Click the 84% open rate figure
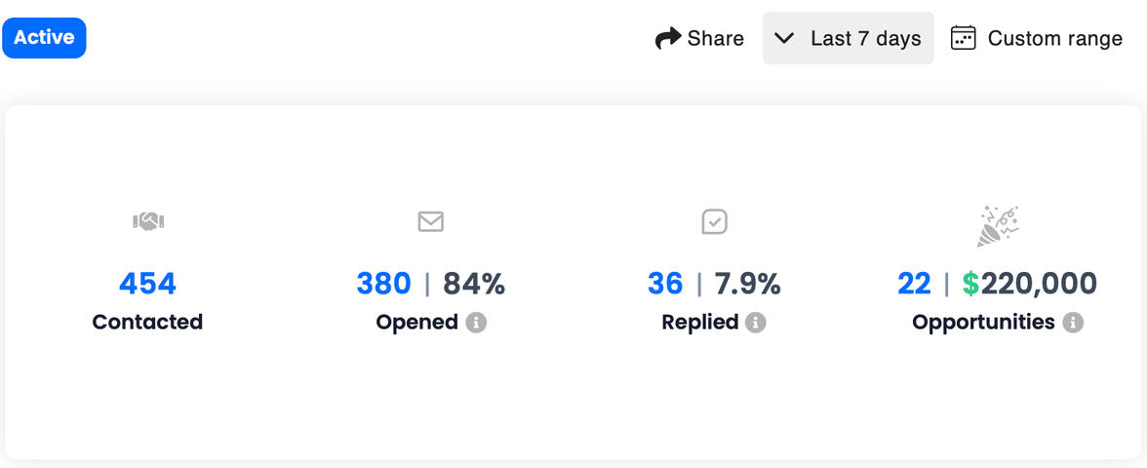 click(x=474, y=284)
